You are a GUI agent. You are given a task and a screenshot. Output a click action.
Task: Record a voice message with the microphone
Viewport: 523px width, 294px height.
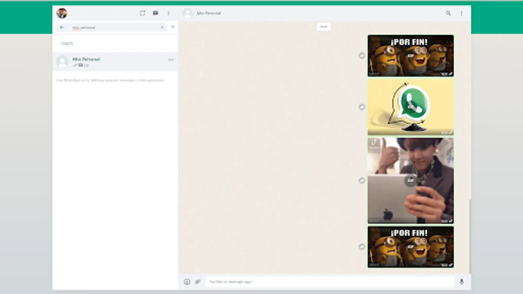(462, 282)
